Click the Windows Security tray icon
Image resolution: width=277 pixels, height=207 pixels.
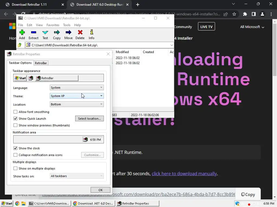pyautogui.click(x=237, y=204)
